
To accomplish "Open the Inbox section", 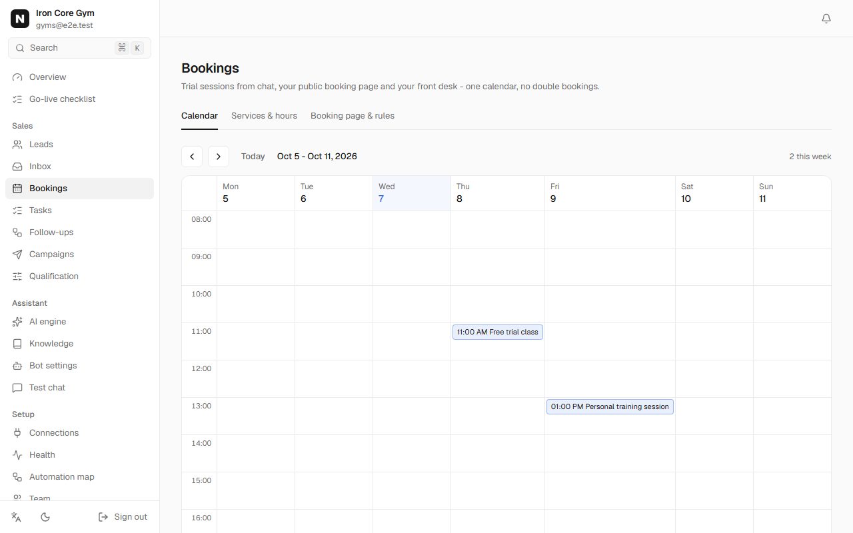I will pyautogui.click(x=79, y=167).
